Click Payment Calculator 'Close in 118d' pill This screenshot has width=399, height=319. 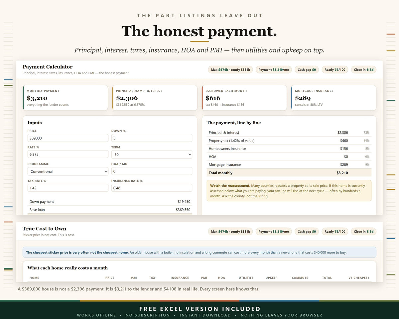point(363,70)
